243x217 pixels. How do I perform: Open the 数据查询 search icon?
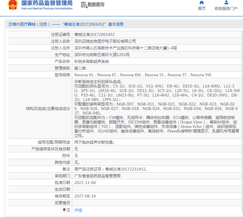click(84, 5)
